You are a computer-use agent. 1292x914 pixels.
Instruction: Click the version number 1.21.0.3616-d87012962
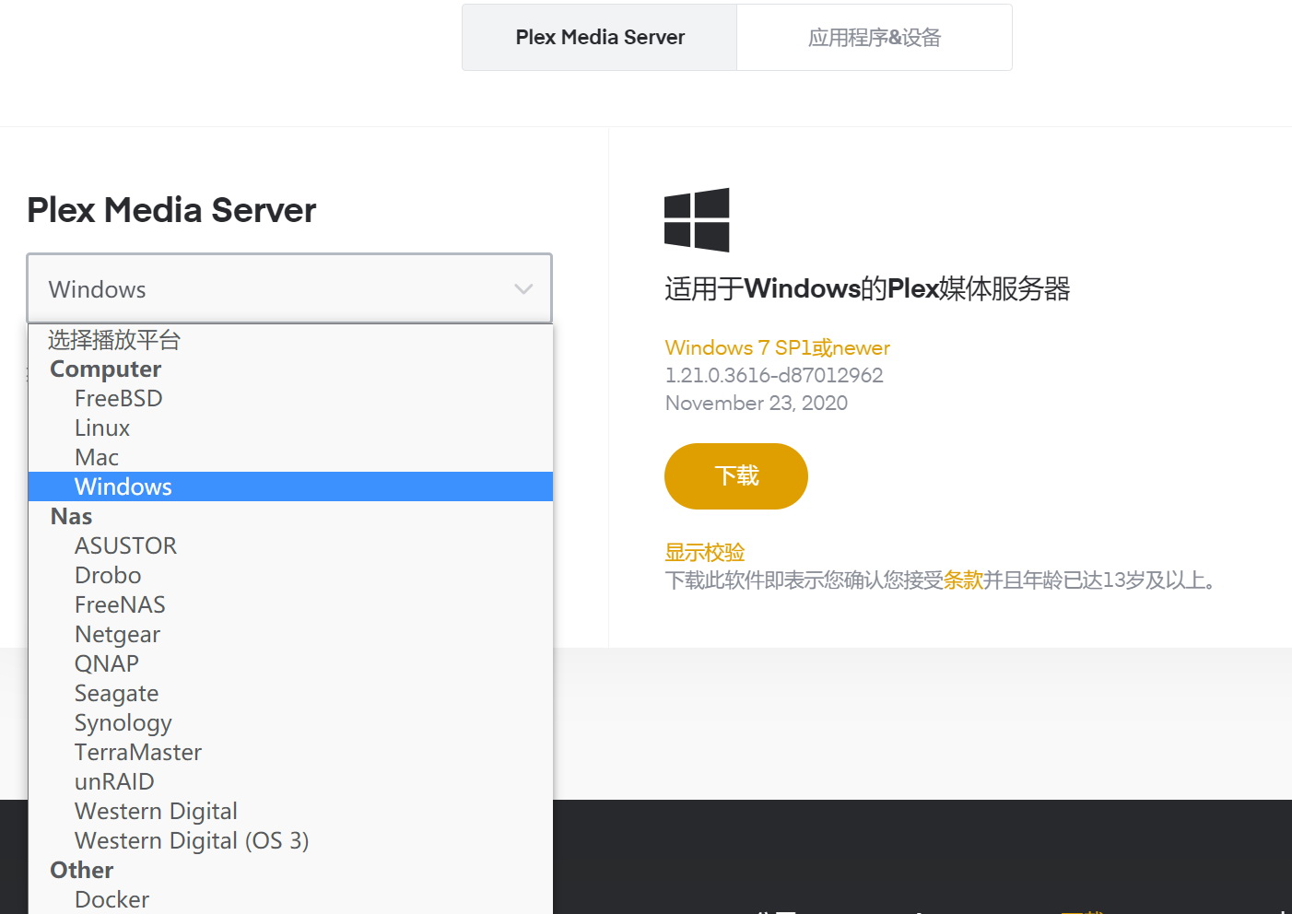coord(774,375)
